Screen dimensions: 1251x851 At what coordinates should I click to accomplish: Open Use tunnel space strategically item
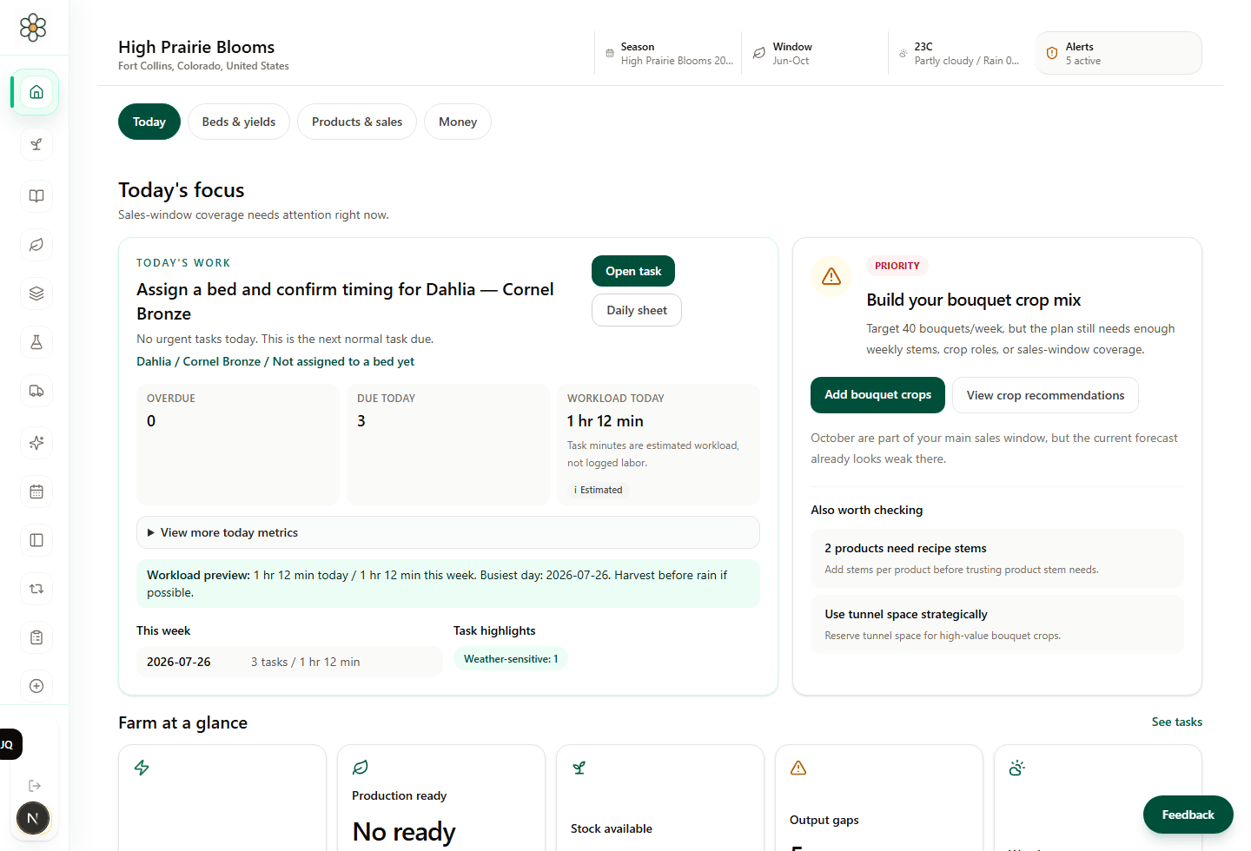coord(997,624)
